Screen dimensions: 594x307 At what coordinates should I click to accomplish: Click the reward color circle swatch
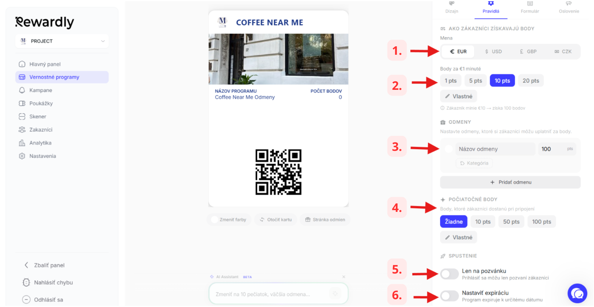click(x=449, y=149)
